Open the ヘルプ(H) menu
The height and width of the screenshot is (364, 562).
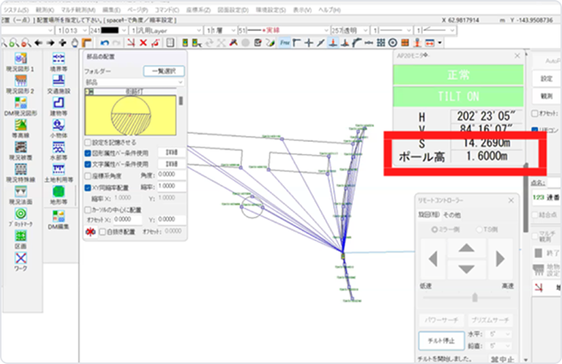pos(329,10)
